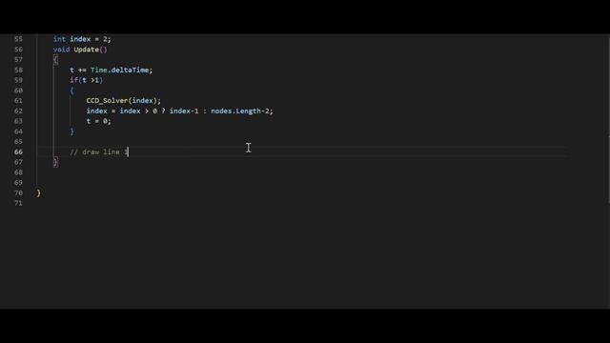This screenshot has width=610, height=343.
Task: Click line number 66 in the gutter
Action: point(18,152)
